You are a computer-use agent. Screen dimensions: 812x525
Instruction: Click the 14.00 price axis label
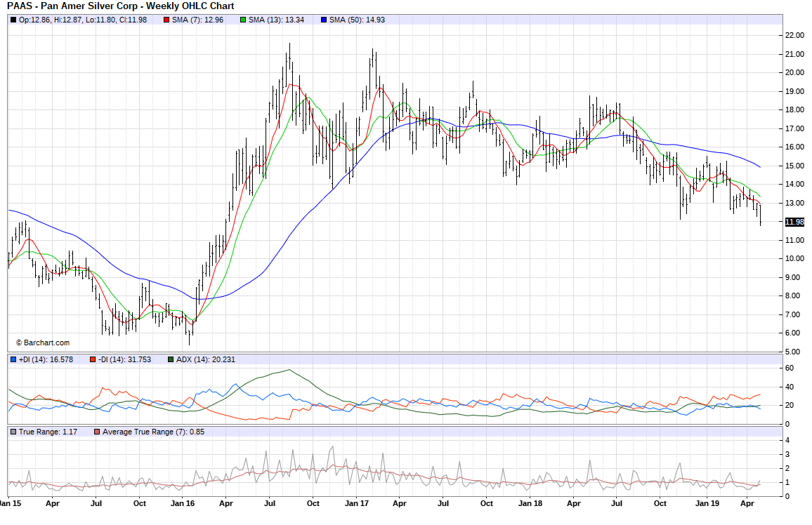point(794,185)
